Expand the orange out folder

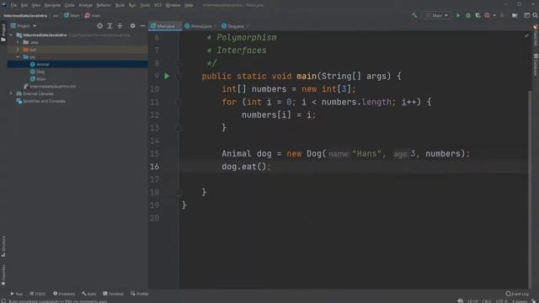pos(18,50)
